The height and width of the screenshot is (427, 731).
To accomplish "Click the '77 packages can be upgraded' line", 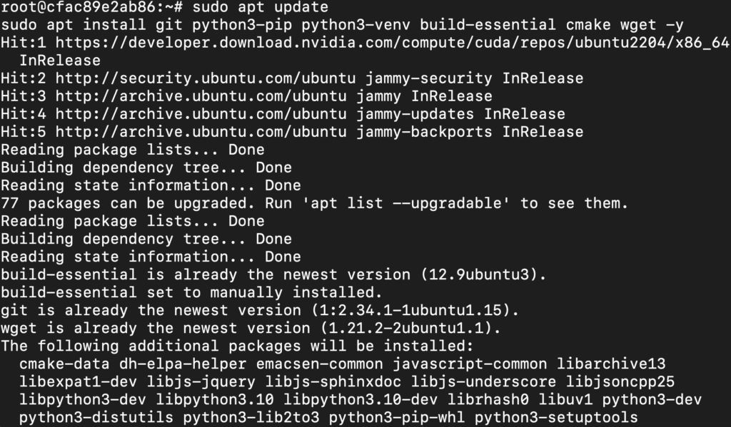I will click(315, 203).
